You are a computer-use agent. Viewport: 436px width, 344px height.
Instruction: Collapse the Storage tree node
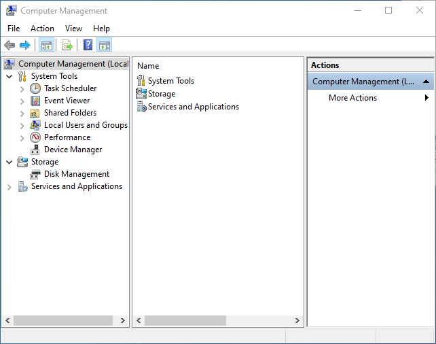click(10, 162)
